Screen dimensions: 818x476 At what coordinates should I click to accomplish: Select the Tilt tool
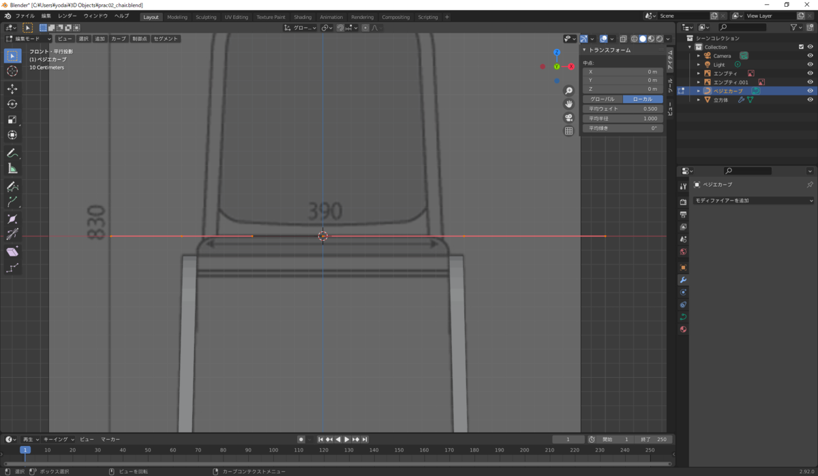click(12, 235)
